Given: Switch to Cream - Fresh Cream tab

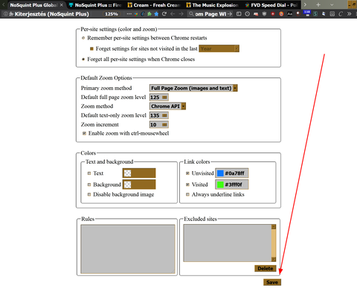Looking at the screenshot, I should coord(154,4).
